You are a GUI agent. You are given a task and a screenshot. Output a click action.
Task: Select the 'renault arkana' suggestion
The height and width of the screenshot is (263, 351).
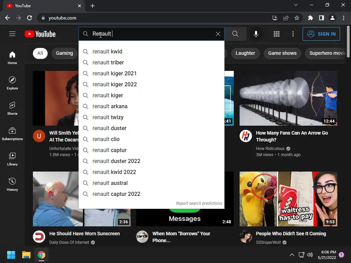click(x=152, y=106)
